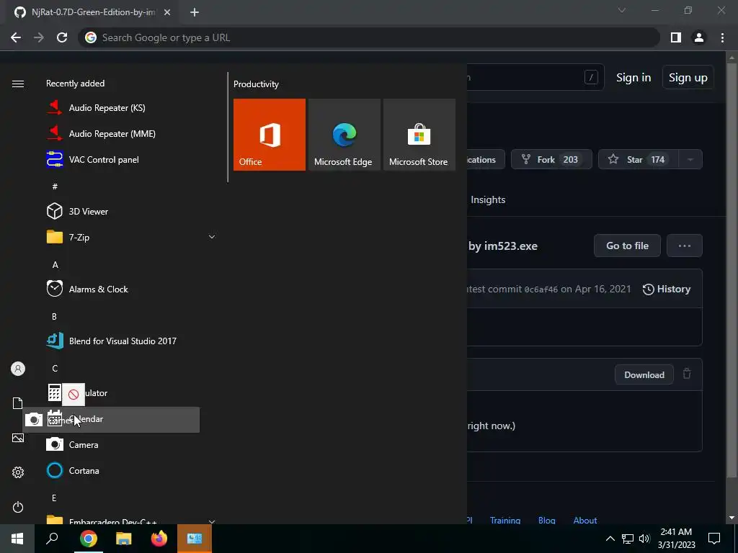
Task: Focus the Chrome address bar
Action: [x=369, y=37]
